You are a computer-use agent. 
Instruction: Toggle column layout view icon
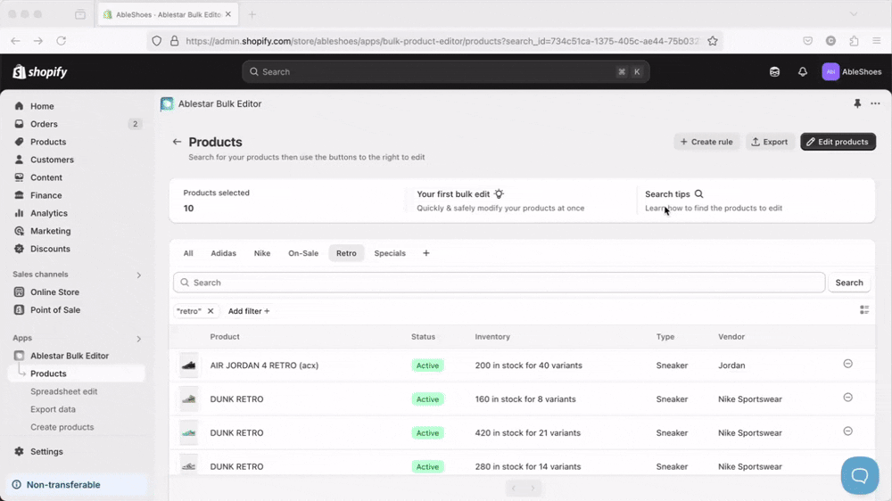pyautogui.click(x=864, y=310)
